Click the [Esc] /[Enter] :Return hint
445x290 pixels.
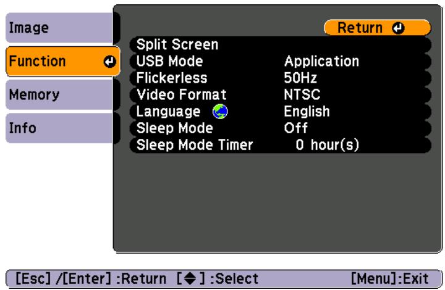[90, 279]
